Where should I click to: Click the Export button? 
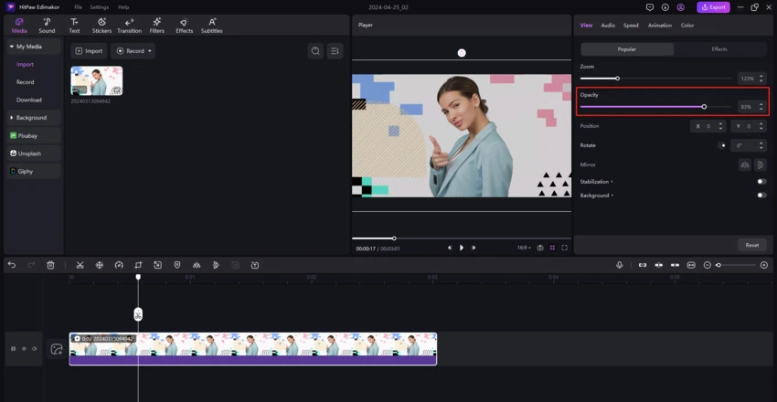(713, 7)
